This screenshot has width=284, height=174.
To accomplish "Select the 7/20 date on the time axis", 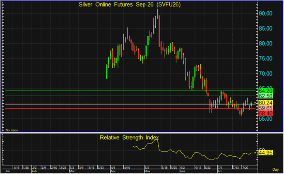I will click(245, 167).
